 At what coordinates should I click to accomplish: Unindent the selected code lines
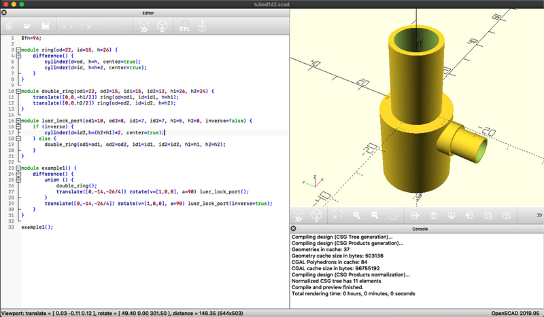click(x=104, y=26)
